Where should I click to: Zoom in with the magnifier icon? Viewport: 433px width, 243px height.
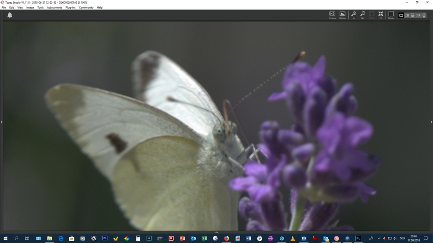click(354, 15)
